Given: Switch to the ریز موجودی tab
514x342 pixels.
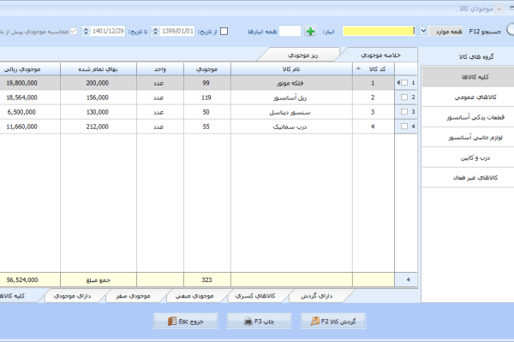Looking at the screenshot, I should [x=303, y=55].
